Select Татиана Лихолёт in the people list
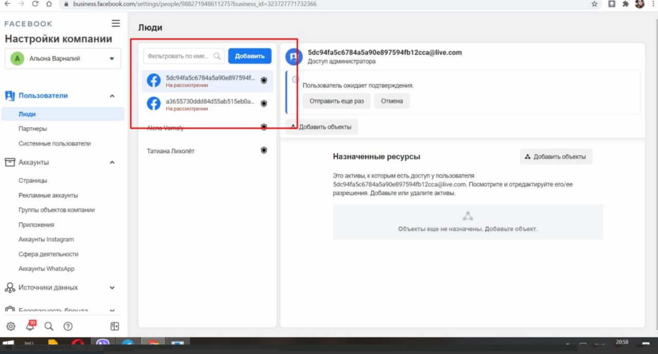Viewport: 658px width, 354px height. coord(208,151)
